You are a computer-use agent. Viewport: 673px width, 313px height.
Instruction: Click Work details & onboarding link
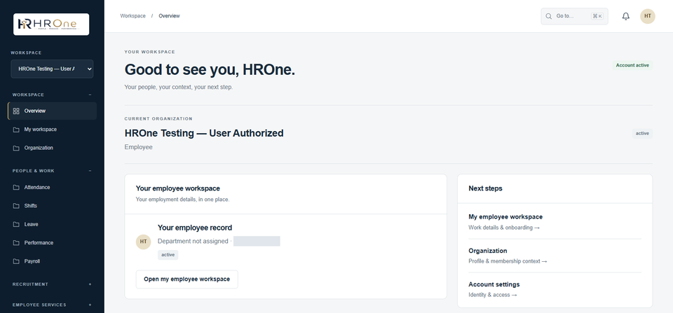coord(504,228)
